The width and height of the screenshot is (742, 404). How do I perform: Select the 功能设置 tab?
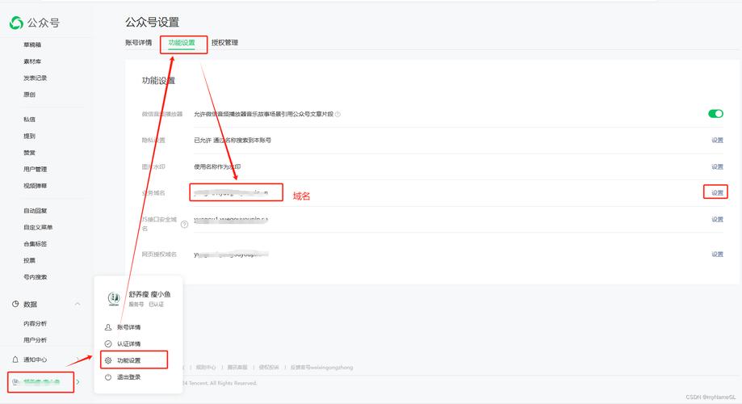[182, 43]
